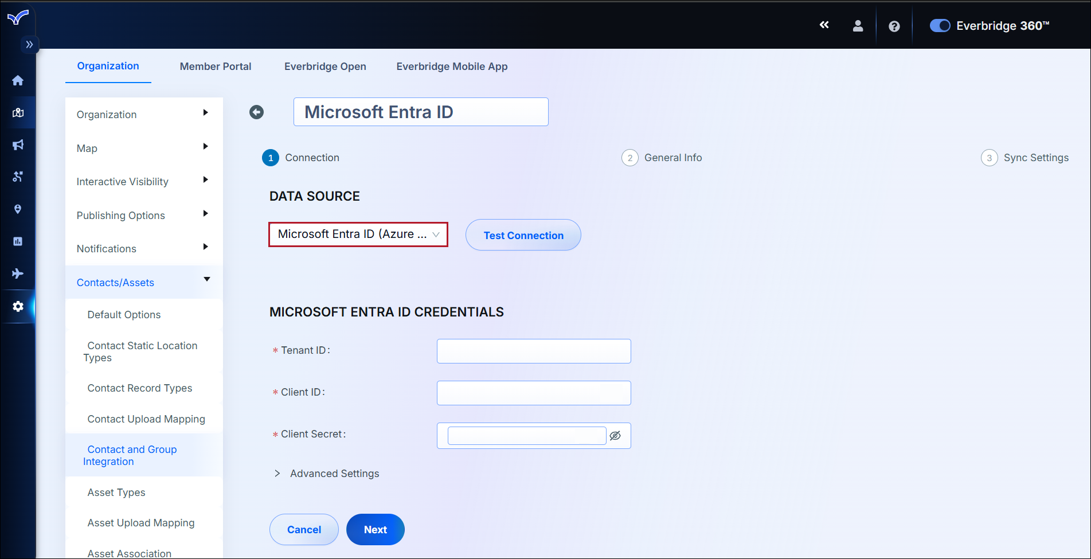Open the bar chart Reports icon
The width and height of the screenshot is (1091, 559).
click(18, 241)
